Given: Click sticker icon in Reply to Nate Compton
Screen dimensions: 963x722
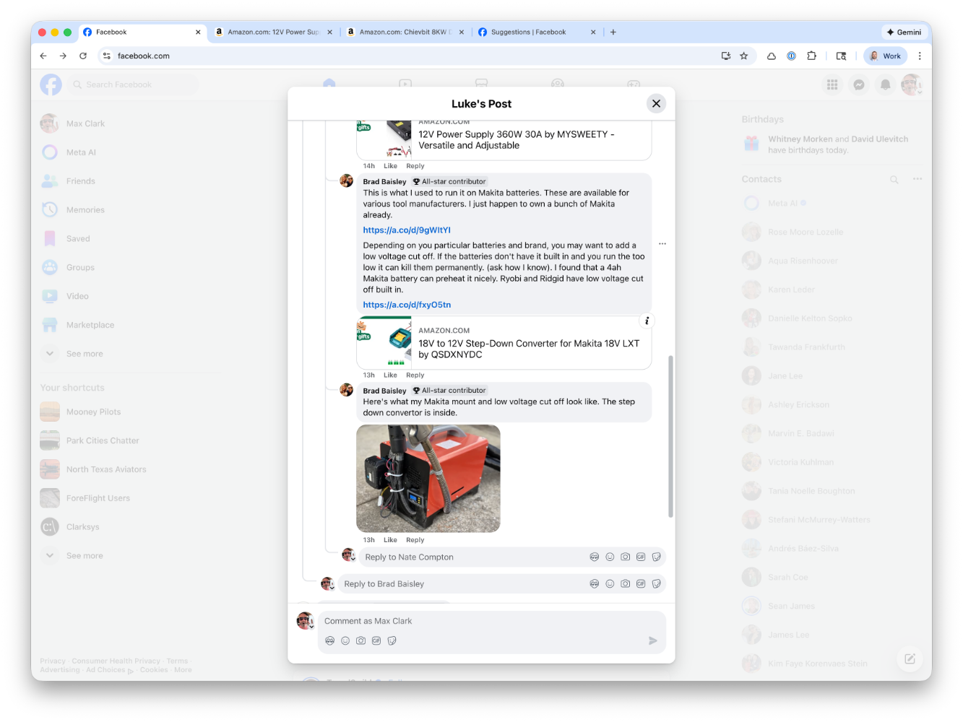Looking at the screenshot, I should 656,557.
